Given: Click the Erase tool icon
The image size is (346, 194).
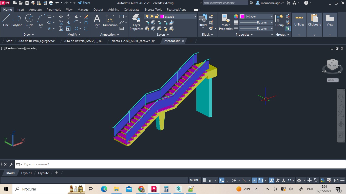Looking at the screenshot, I should [86, 16].
